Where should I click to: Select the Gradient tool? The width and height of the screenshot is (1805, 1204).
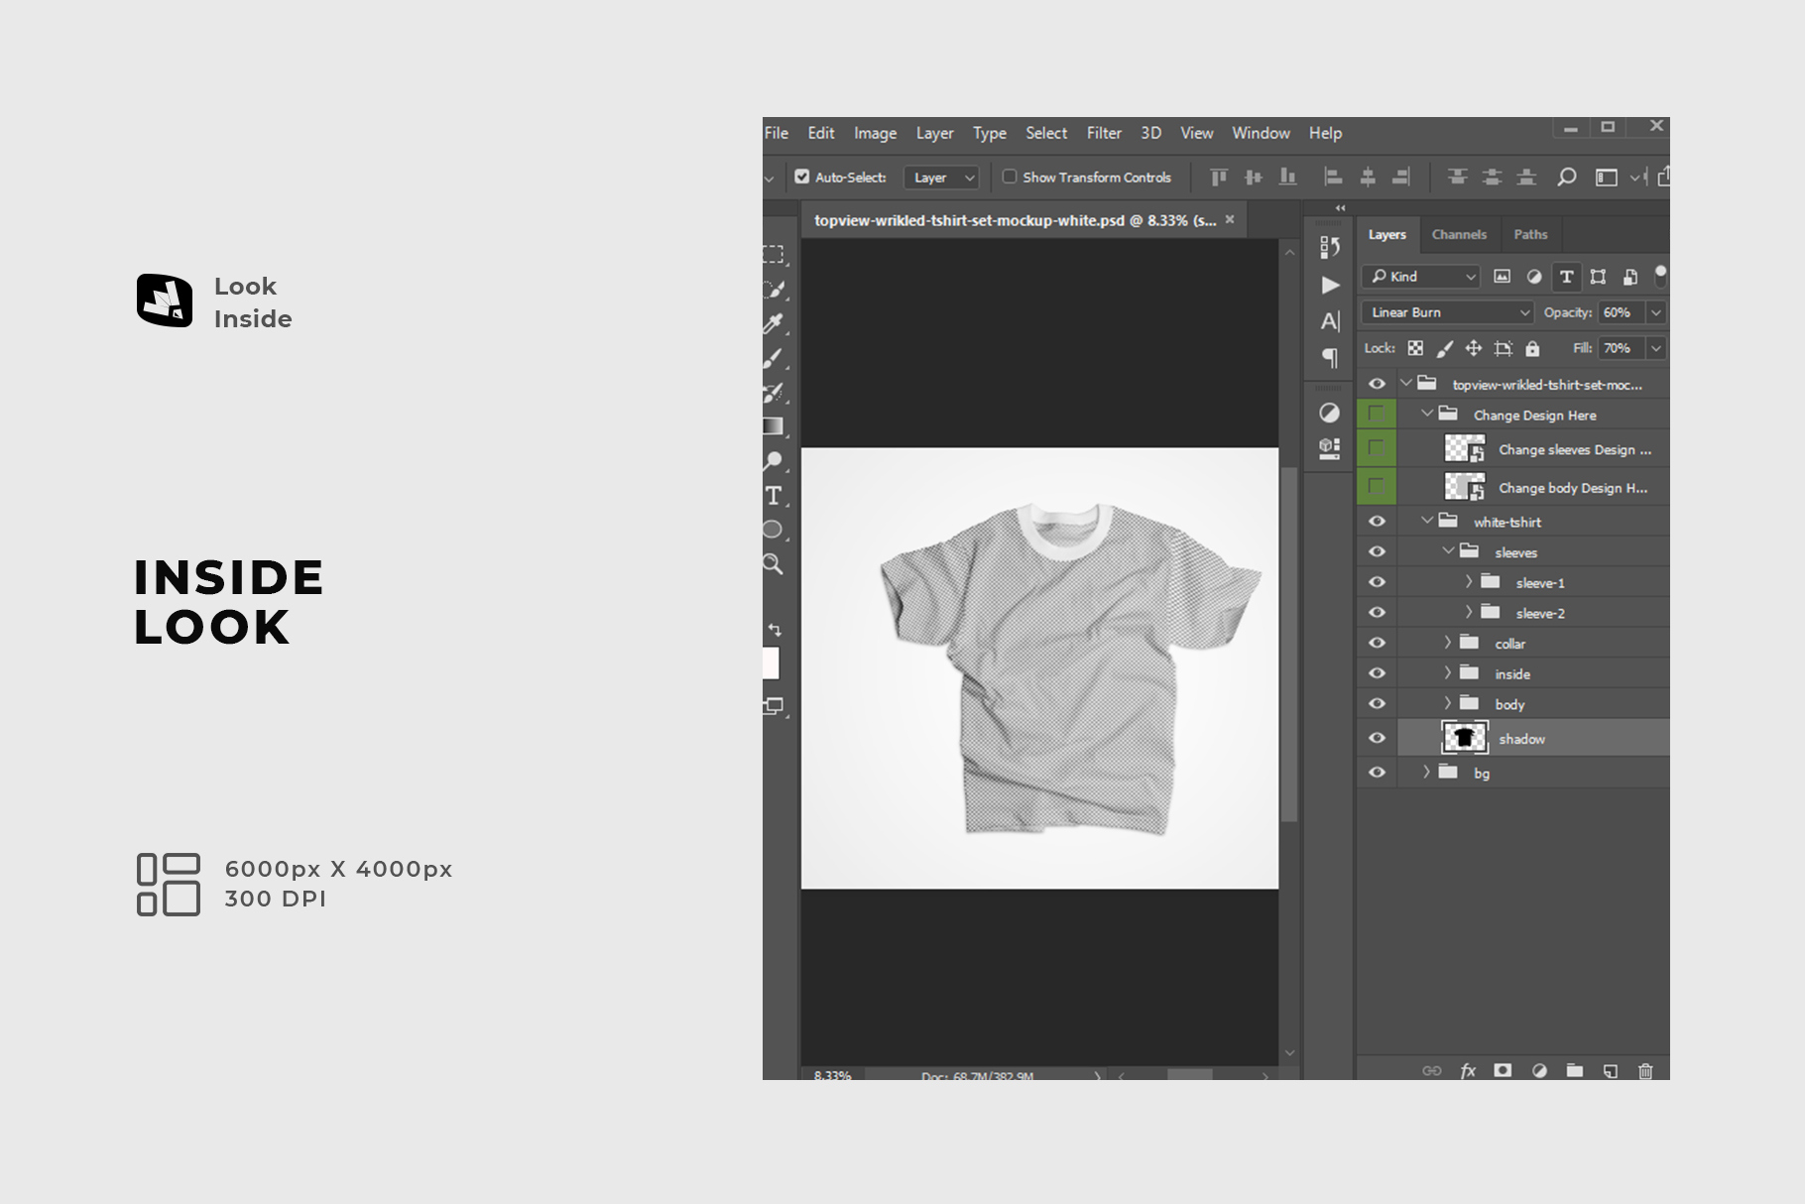[774, 426]
